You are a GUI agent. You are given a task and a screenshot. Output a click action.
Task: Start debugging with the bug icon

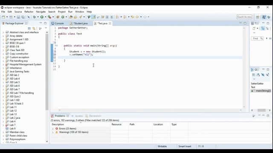click(35, 17)
